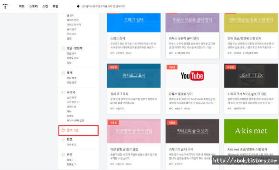
Task: Click 사용중 badge on YouTube card
Action: click(172, 67)
